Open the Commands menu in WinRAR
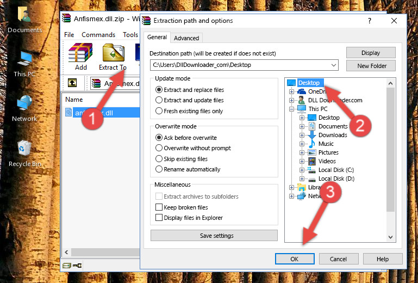418x283 pixels. 98,35
